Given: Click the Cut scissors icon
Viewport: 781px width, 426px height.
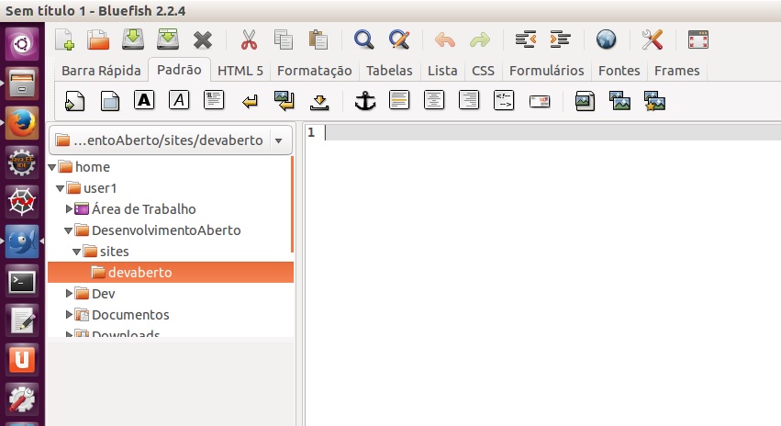Looking at the screenshot, I should 249,39.
